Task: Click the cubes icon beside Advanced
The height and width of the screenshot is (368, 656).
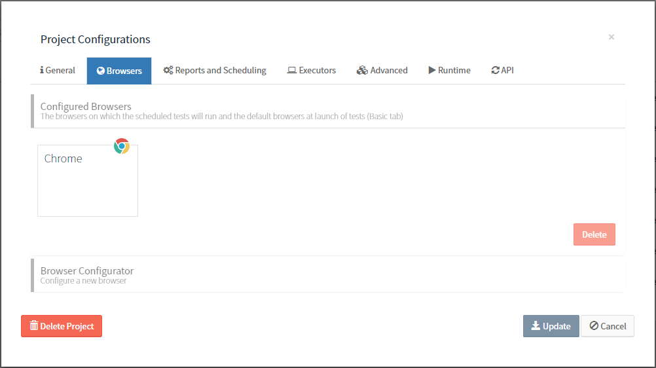Action: pyautogui.click(x=362, y=70)
